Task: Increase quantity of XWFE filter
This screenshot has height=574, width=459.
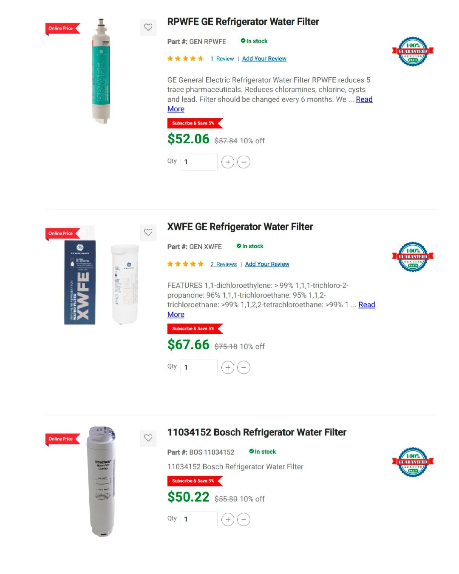Action: [228, 367]
